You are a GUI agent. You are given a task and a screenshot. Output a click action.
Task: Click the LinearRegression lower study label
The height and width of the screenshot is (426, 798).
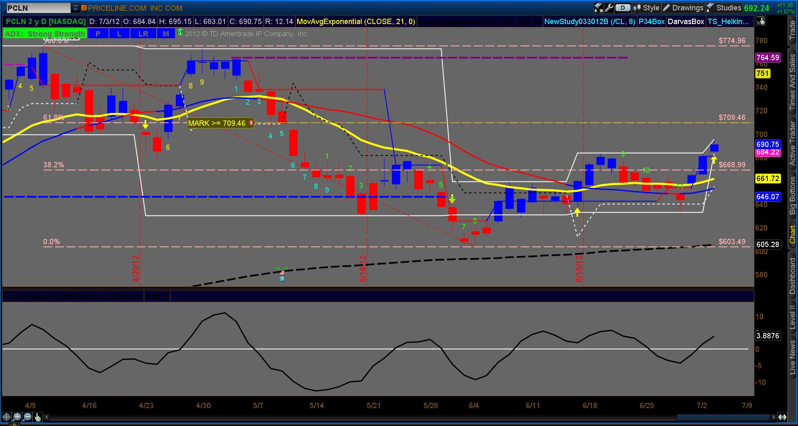point(73,296)
